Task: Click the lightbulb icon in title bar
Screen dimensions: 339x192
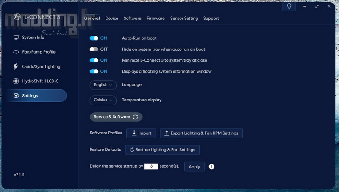Action: coord(289,7)
